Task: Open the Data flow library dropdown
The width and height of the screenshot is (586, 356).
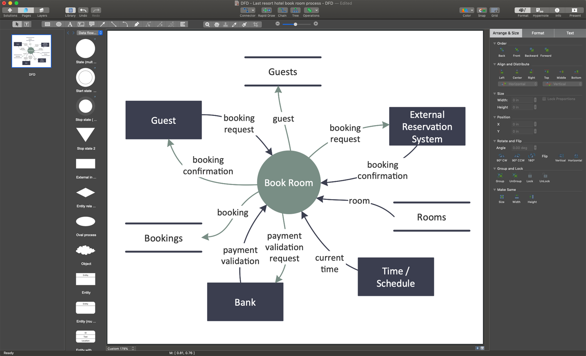Action: point(89,33)
